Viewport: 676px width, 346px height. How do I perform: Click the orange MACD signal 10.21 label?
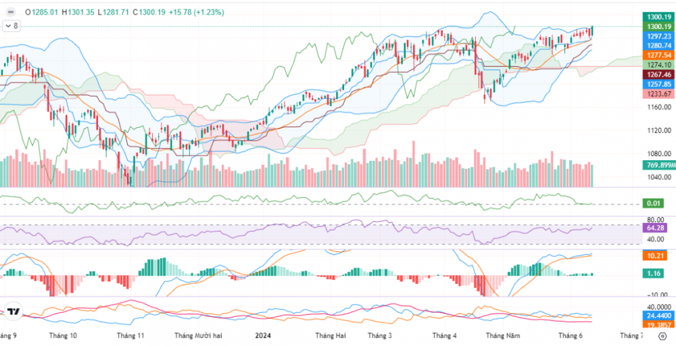[x=653, y=256]
